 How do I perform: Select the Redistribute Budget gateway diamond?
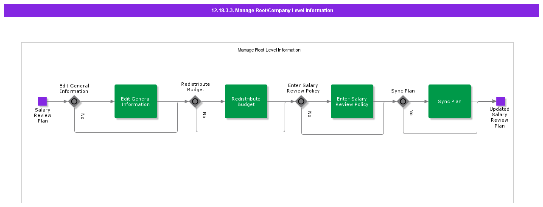(x=195, y=101)
